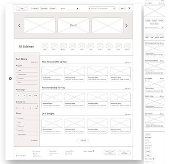This screenshot has width=171, height=164.
Task: Tap the Pickup pill in mobile layout
Action: tap(161, 20)
